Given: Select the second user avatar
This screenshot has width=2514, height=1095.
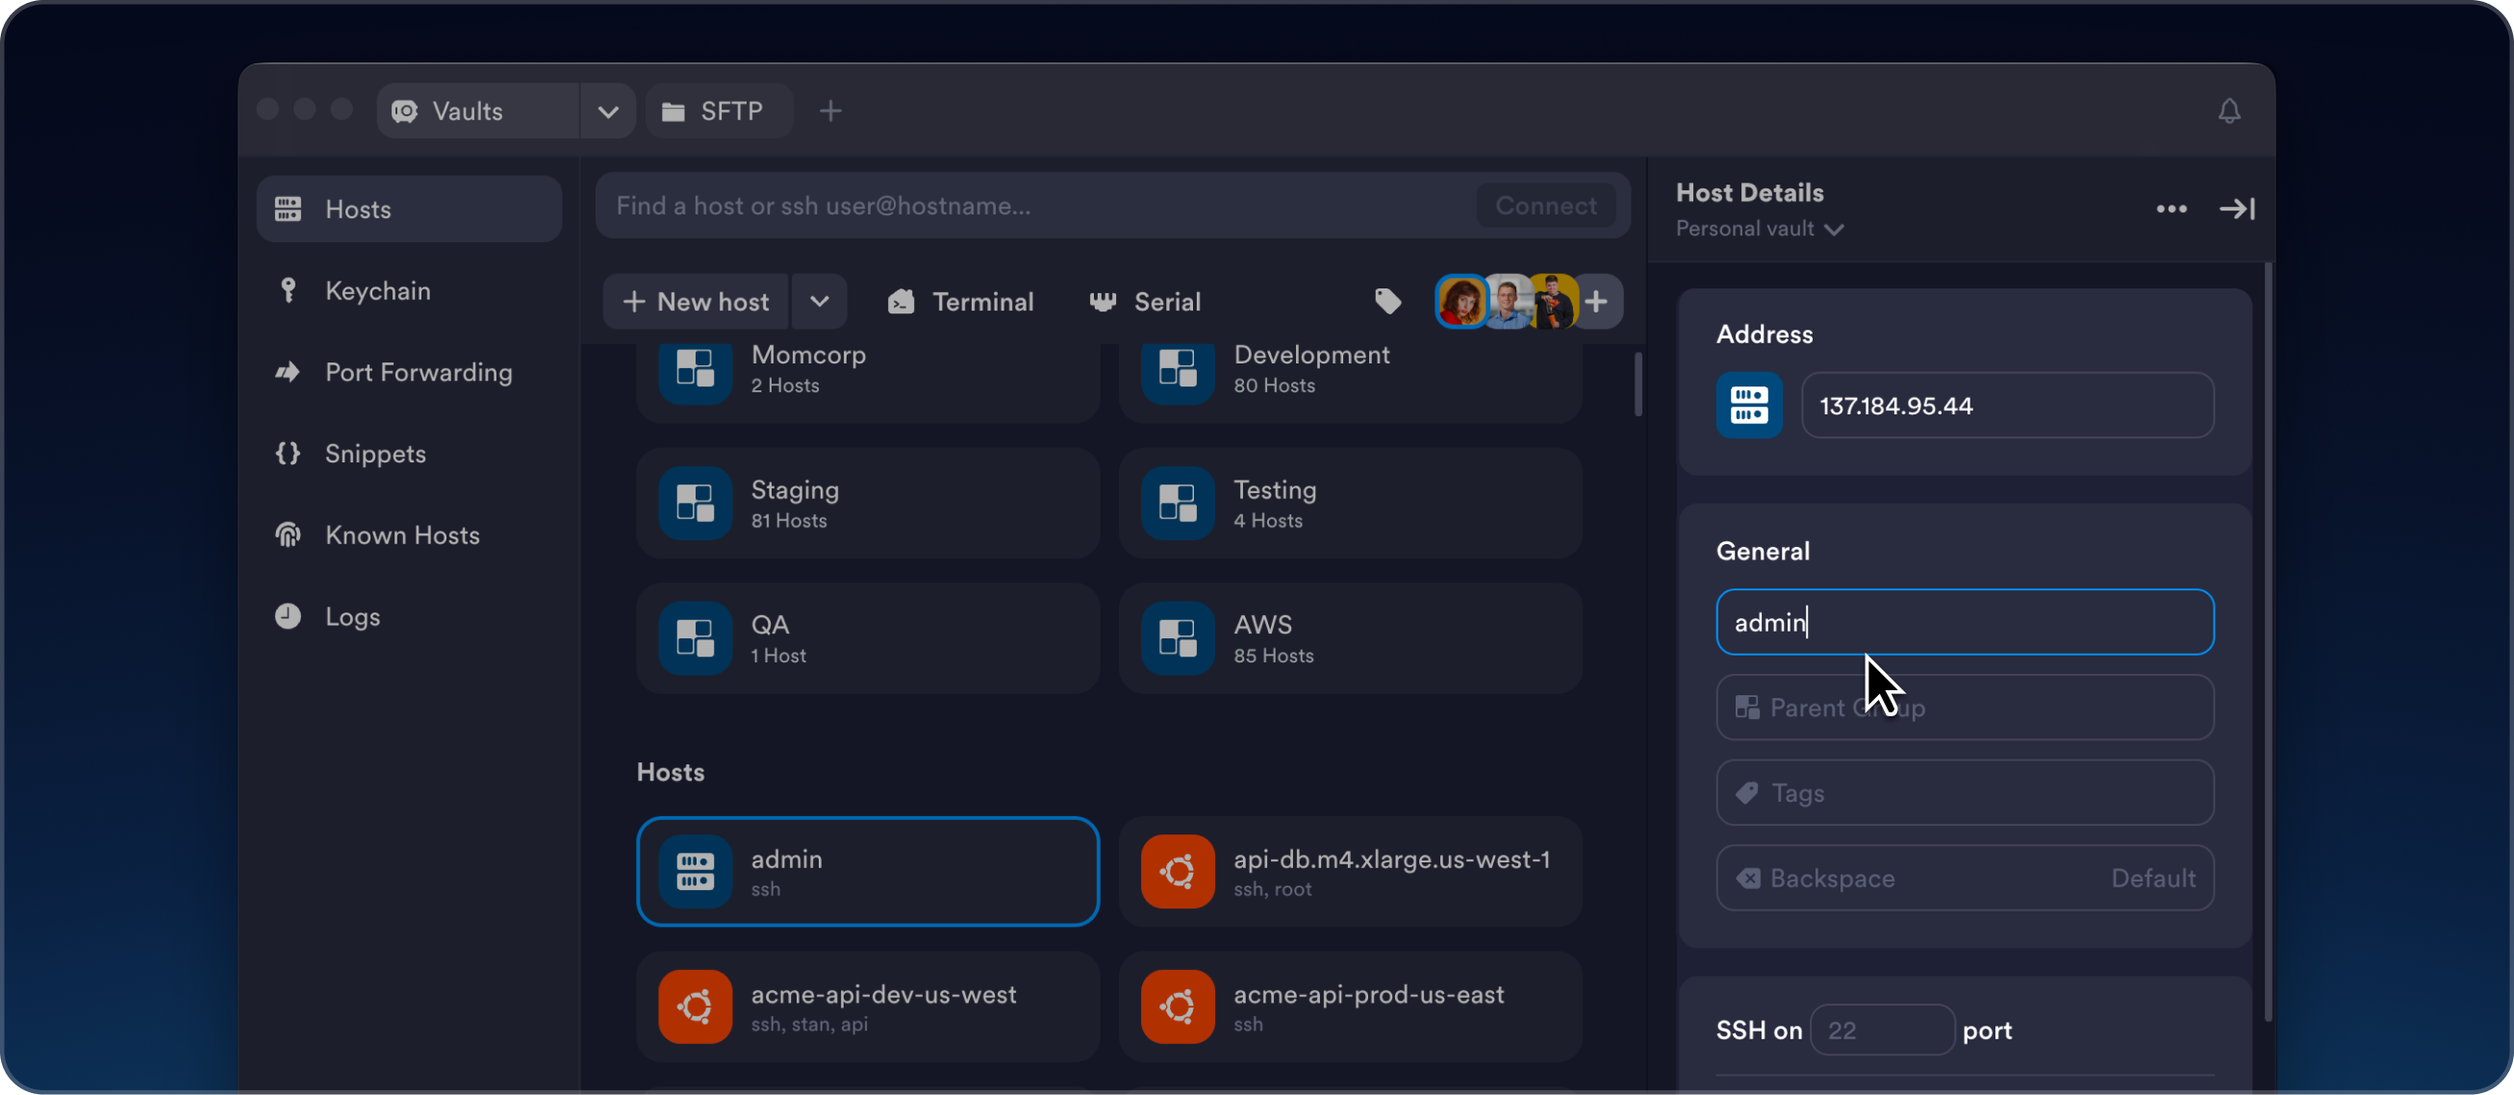Looking at the screenshot, I should 1509,301.
